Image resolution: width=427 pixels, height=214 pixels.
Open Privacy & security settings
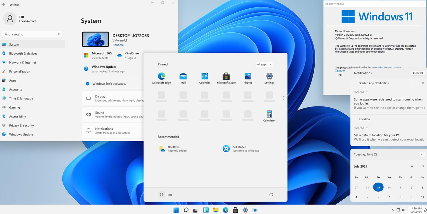point(33,126)
